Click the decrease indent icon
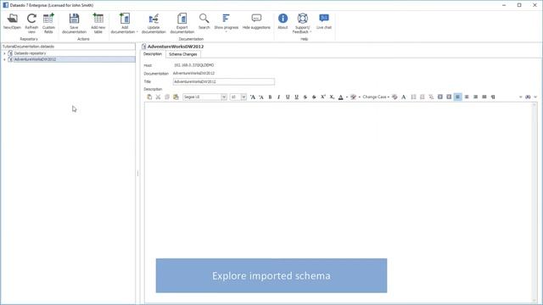Viewport: 543px width, 305px height. coord(440,97)
